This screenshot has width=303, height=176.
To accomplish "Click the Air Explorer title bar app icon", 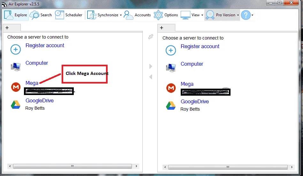I will (4, 4).
